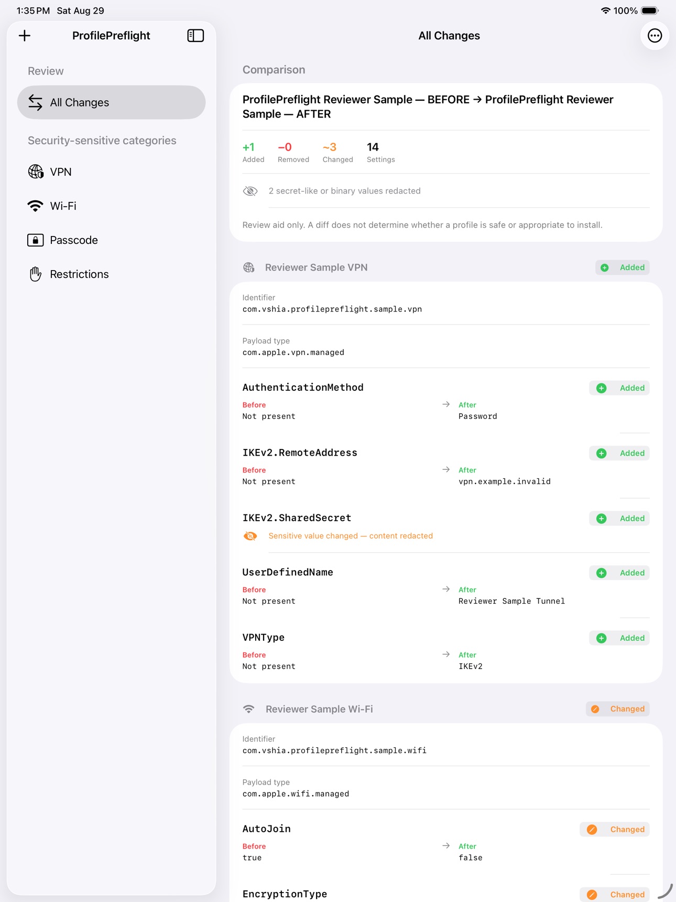Click the '−0 Removed' summary count
Viewport: 676px width, 902px height.
(293, 153)
